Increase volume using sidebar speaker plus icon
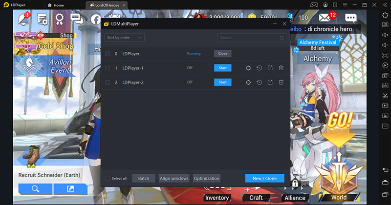 385,35
